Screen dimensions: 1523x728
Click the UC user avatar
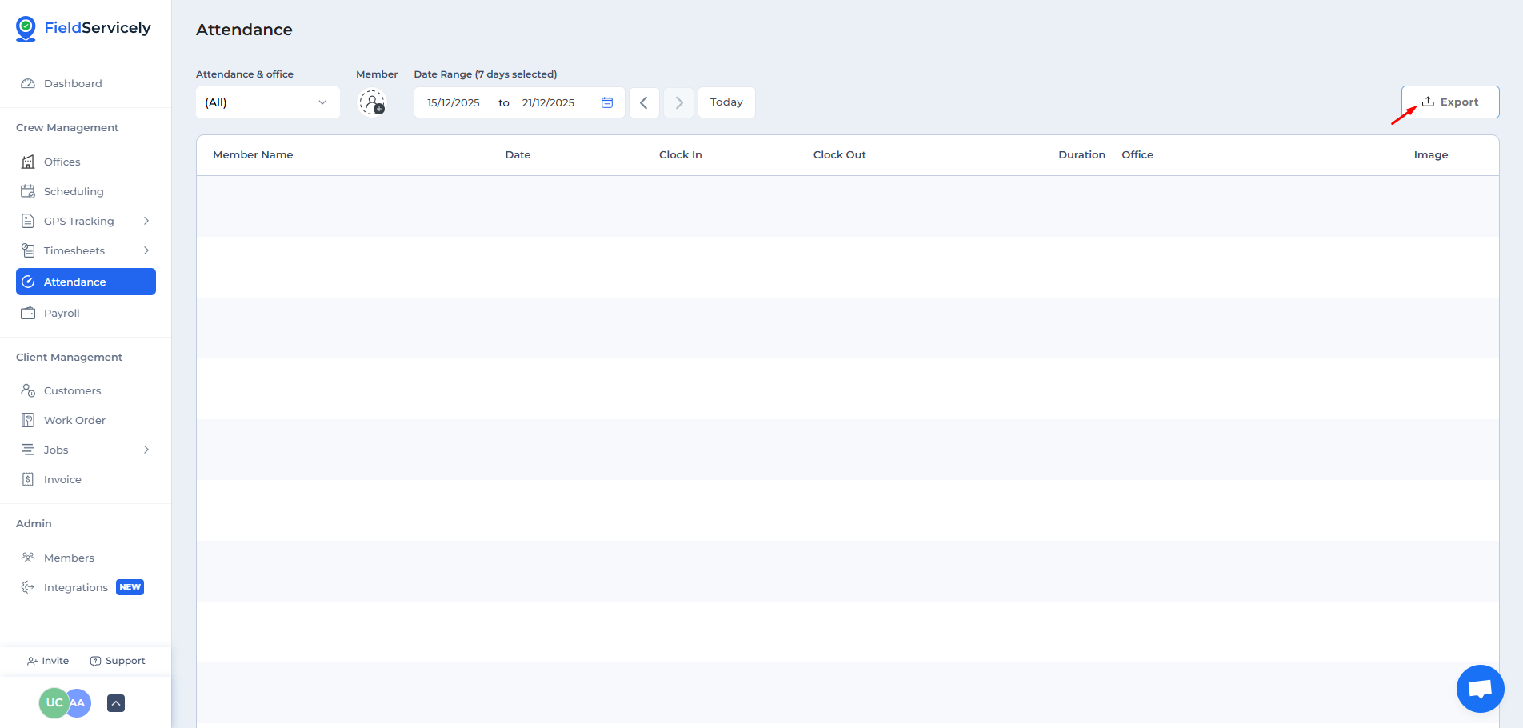(x=54, y=702)
